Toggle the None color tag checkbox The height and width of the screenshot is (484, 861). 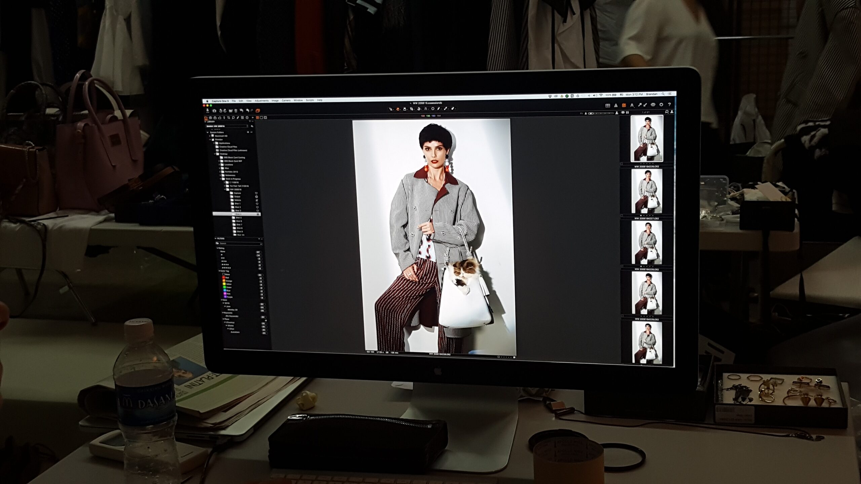(x=223, y=274)
